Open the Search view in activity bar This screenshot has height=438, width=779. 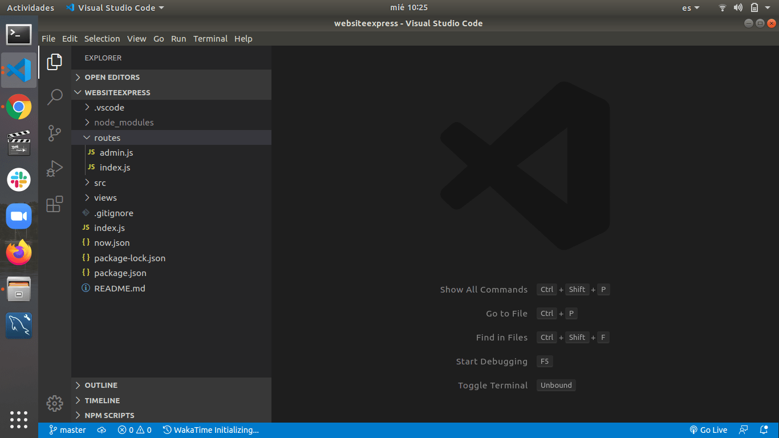coord(55,97)
